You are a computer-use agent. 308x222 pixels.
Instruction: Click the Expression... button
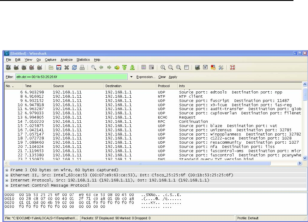click(x=146, y=77)
